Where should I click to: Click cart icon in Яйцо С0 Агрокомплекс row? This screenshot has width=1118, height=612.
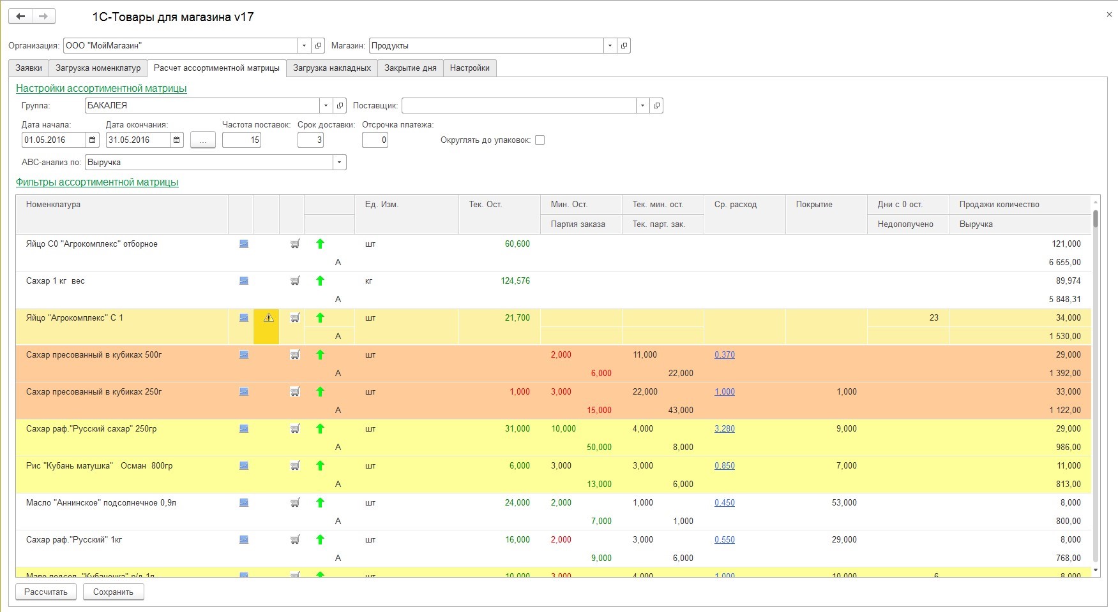(x=295, y=244)
